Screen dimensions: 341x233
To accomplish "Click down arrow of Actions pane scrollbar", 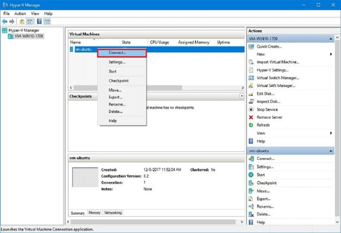I will pyautogui.click(x=337, y=222).
